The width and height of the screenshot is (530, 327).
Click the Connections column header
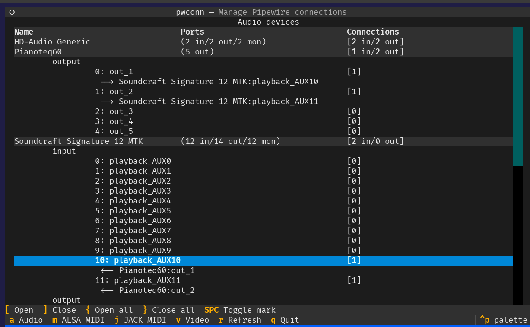pyautogui.click(x=373, y=32)
